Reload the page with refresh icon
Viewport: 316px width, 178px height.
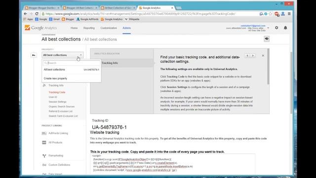coord(37,14)
